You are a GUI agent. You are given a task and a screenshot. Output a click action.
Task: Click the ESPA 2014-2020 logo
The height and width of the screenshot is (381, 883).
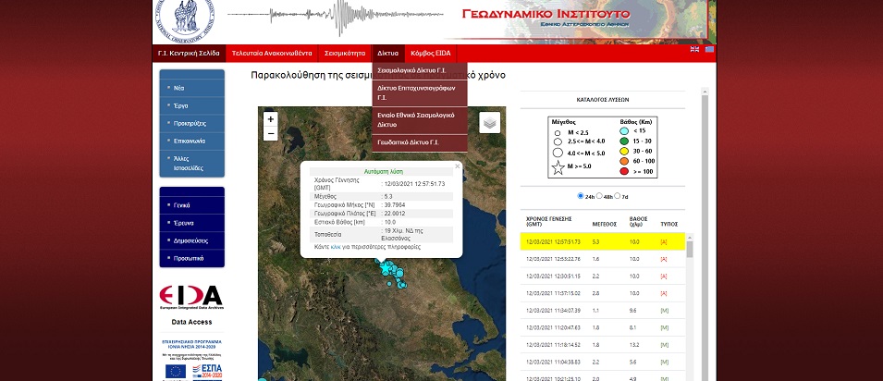[207, 371]
